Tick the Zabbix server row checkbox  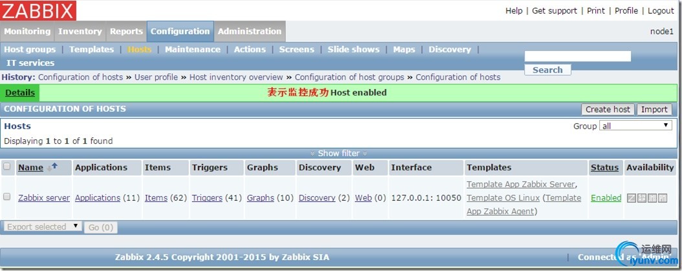tap(7, 197)
